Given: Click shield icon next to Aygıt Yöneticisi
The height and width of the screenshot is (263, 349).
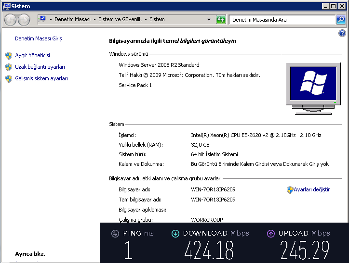Looking at the screenshot, I should (x=9, y=55).
